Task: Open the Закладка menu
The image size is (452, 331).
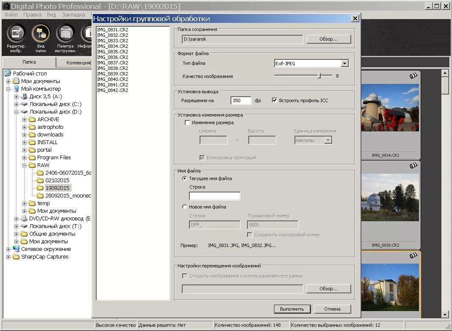Action: [x=73, y=14]
